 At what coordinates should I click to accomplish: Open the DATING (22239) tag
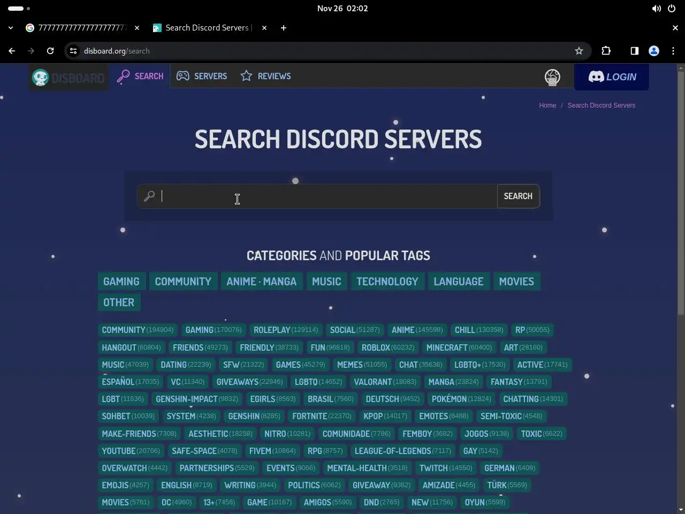tap(186, 365)
